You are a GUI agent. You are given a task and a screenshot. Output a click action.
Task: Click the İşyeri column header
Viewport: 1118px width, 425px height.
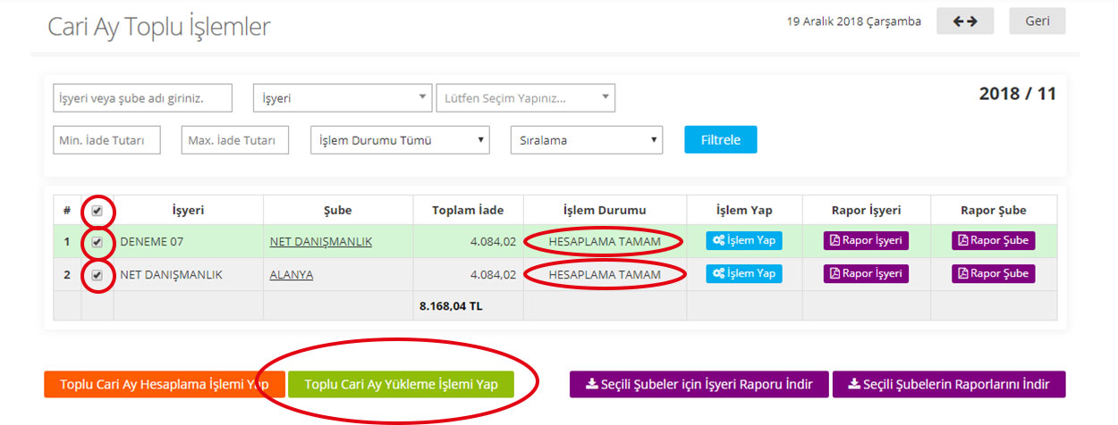(x=188, y=211)
